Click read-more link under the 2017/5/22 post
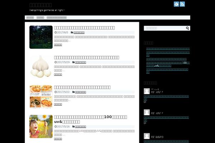This screenshot has width=215, height=143. [x=58, y=104]
